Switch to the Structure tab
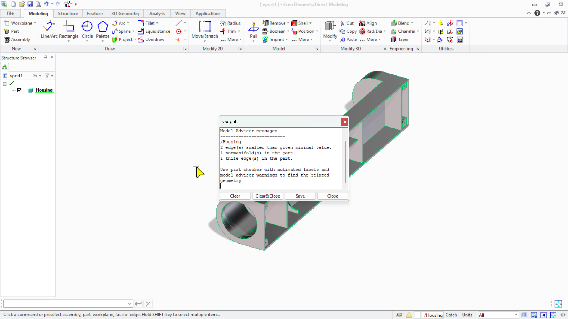Image resolution: width=568 pixels, height=319 pixels. (68, 14)
